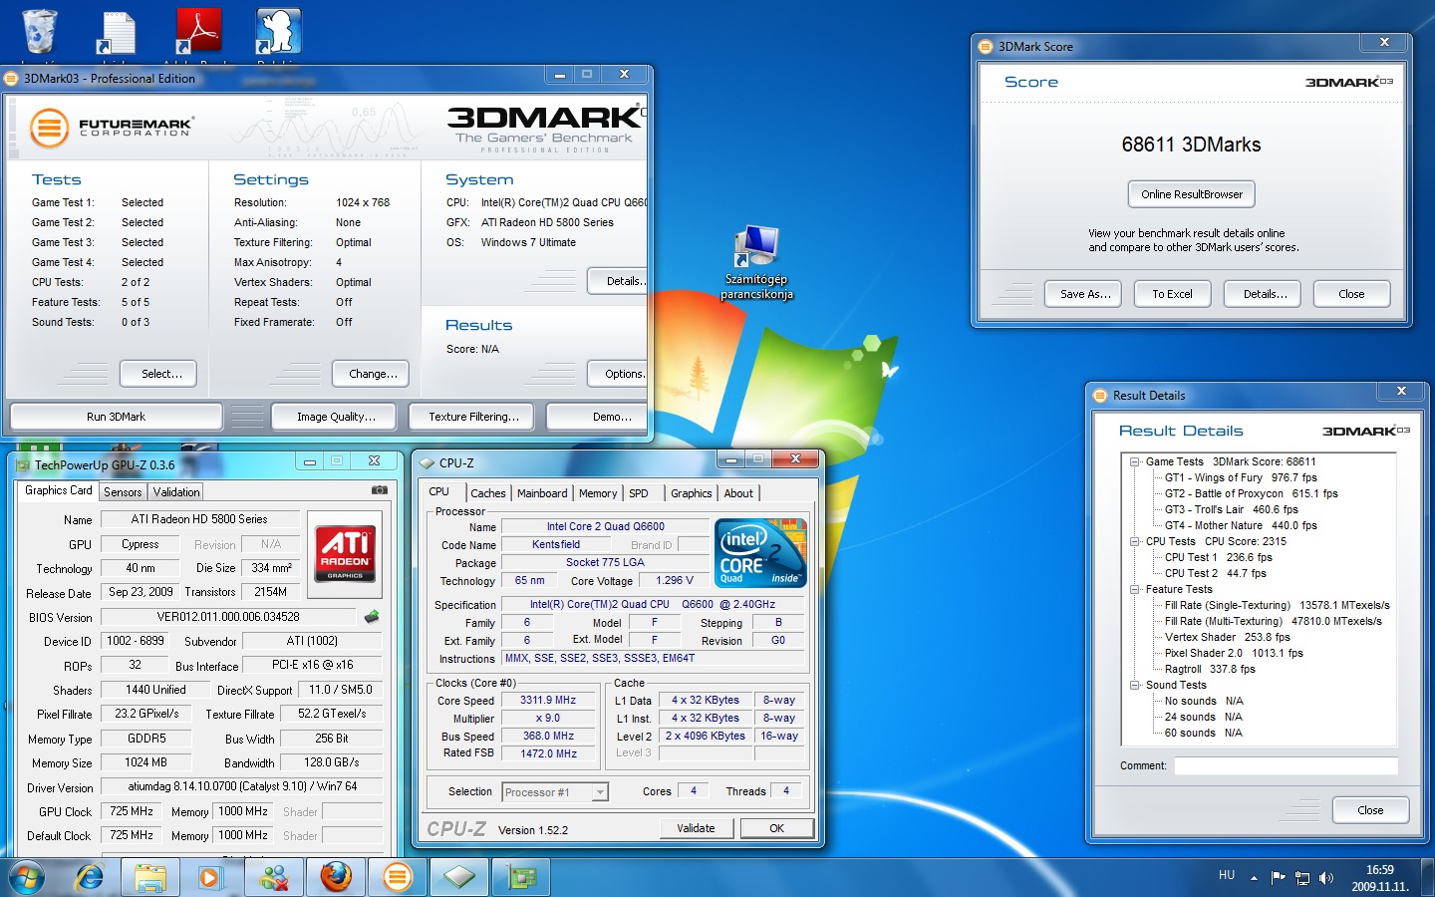Switch to the Mainboard tab in CPU-Z
The image size is (1435, 897).
[x=542, y=493]
